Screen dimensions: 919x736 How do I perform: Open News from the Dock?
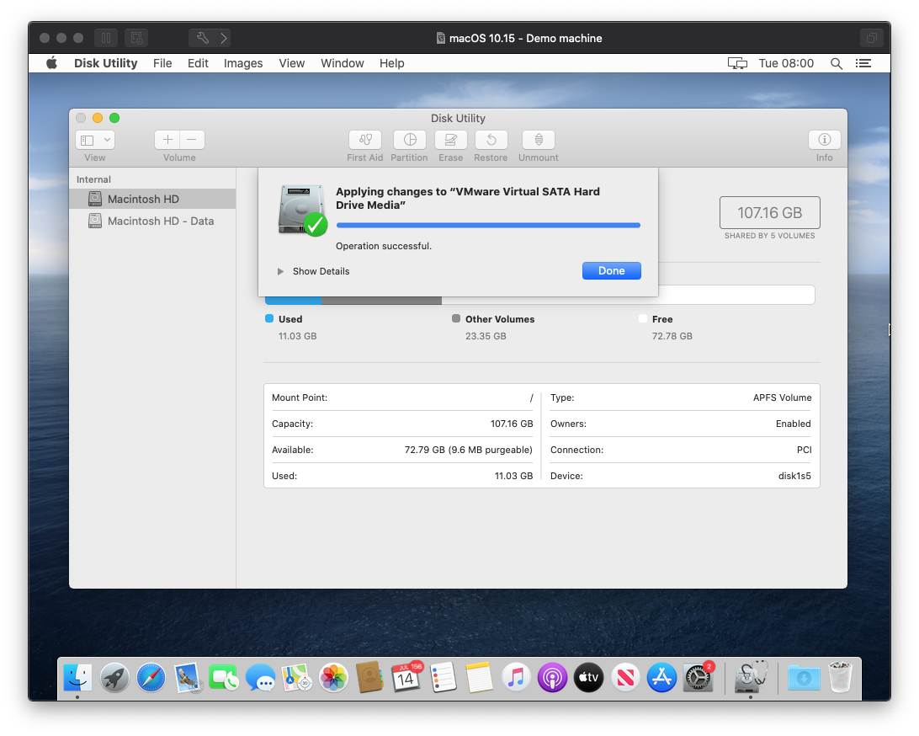click(625, 678)
